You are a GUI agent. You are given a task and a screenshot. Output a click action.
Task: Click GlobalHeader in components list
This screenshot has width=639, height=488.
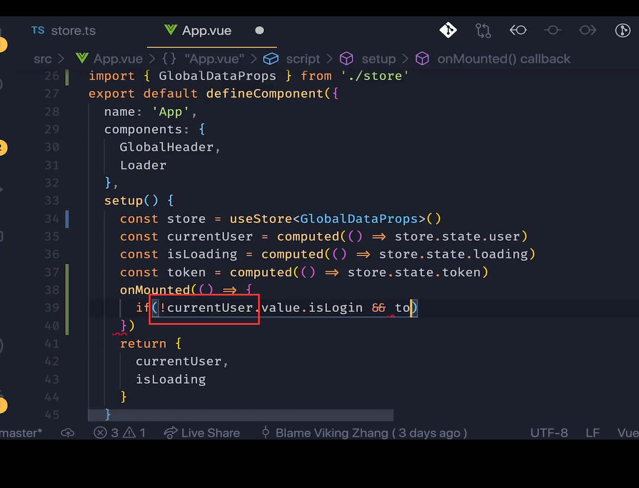[x=166, y=147]
